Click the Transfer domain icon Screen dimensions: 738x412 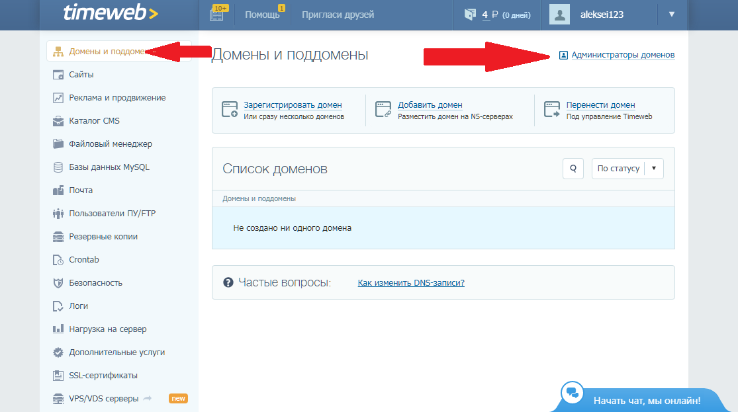click(552, 109)
